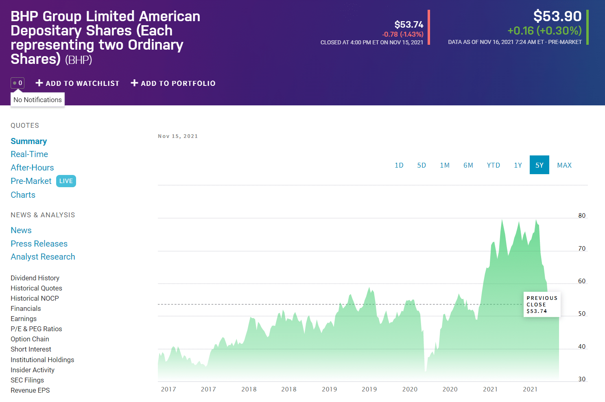
Task: Open the News link
Action: tap(21, 230)
